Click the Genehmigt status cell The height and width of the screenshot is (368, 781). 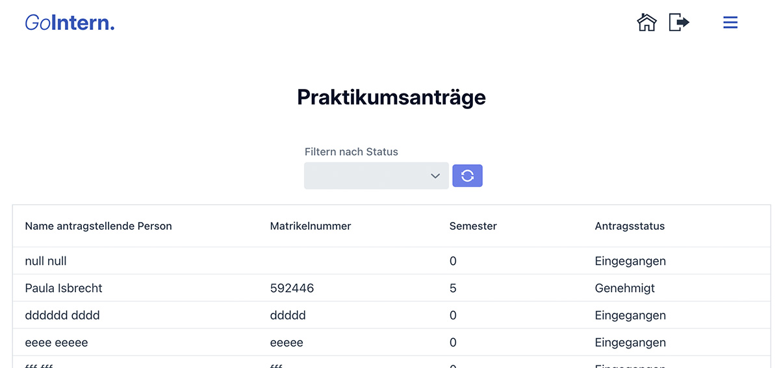(x=624, y=288)
